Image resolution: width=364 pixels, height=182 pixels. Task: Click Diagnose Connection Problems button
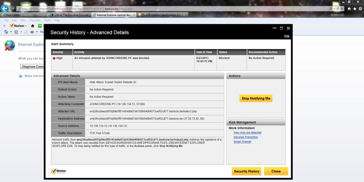[32, 66]
